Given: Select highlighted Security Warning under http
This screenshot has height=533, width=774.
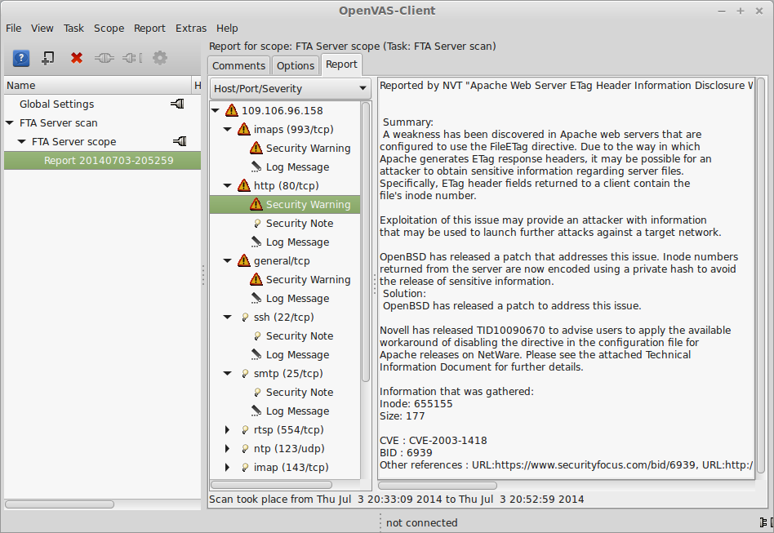Looking at the screenshot, I should [285, 204].
